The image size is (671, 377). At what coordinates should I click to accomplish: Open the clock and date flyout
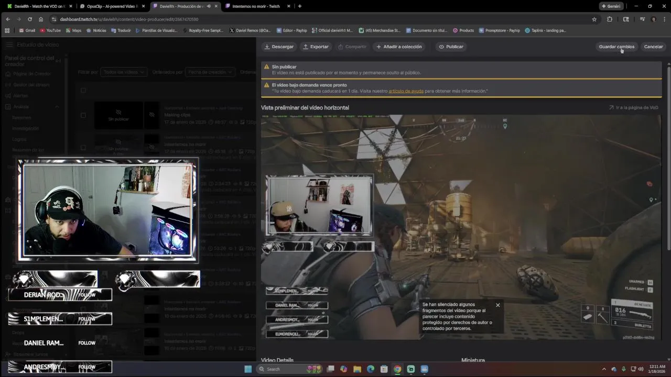click(x=657, y=369)
